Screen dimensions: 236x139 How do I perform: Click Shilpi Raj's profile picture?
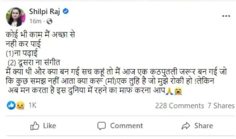coord(16,17)
